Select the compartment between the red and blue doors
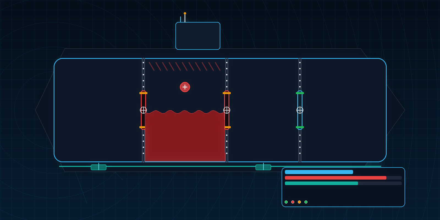This screenshot has height=220, width=440. tap(263, 110)
